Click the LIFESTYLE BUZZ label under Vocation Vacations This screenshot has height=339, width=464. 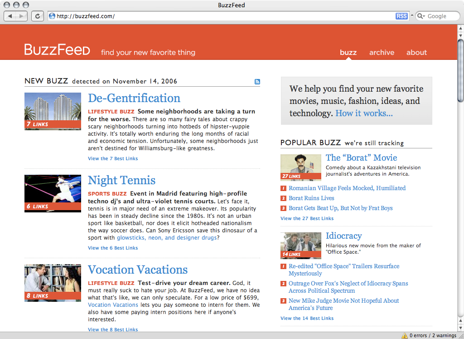coord(111,283)
